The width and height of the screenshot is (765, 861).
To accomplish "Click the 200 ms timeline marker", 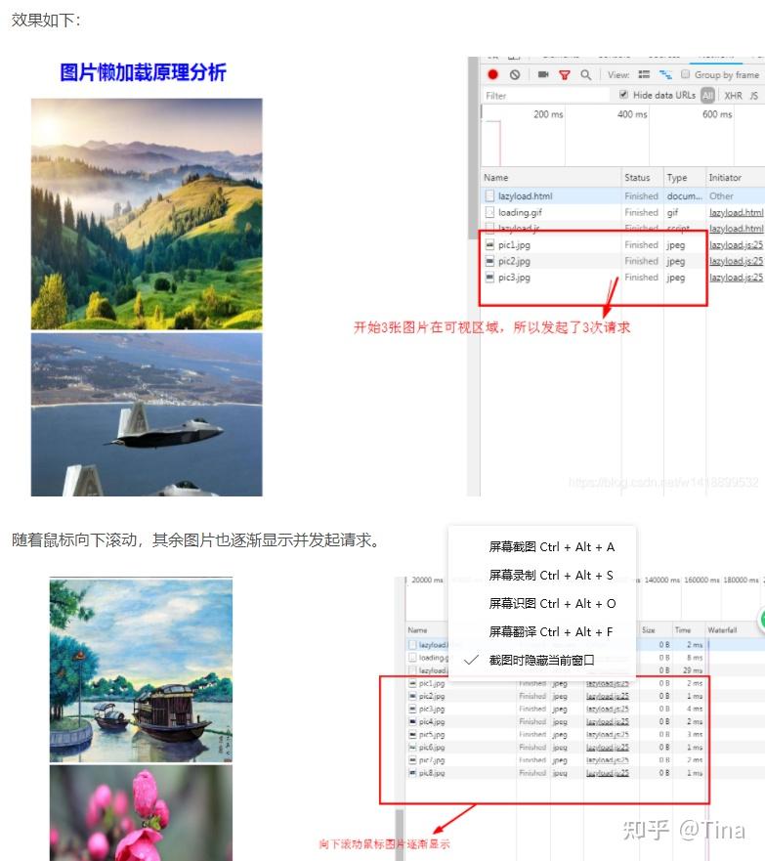I will [x=548, y=114].
